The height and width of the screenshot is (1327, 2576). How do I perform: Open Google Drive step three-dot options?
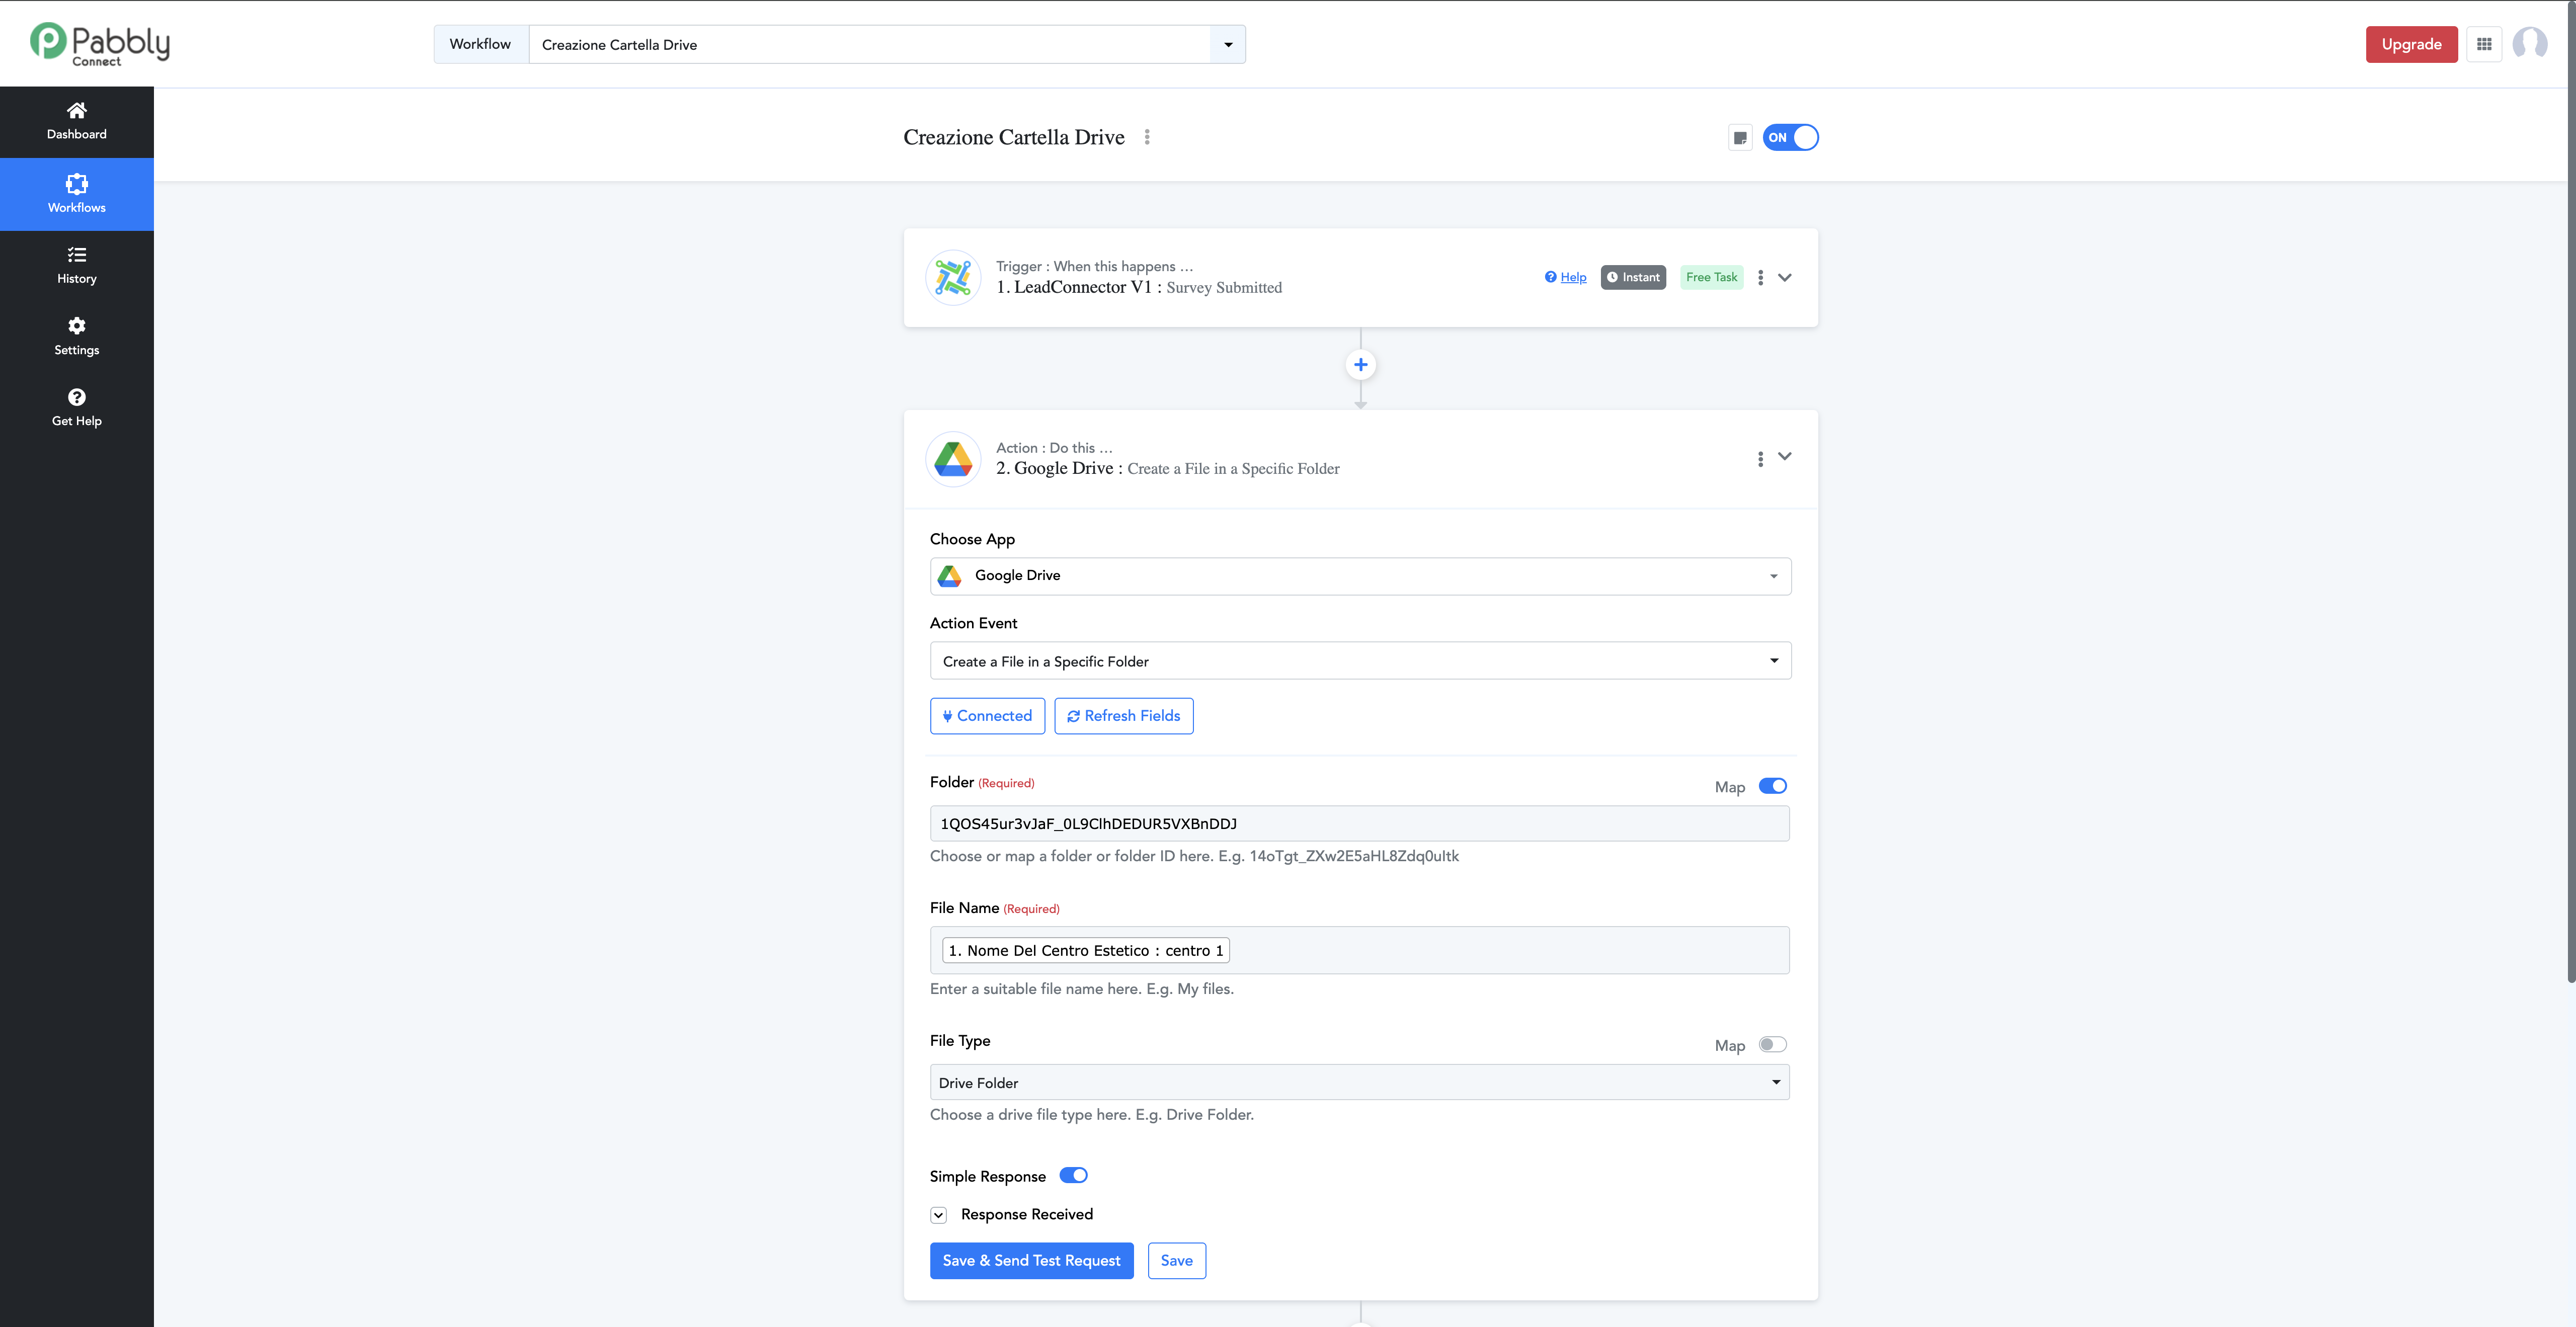click(x=1760, y=459)
